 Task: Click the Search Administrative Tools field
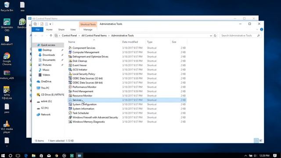click(x=240, y=36)
